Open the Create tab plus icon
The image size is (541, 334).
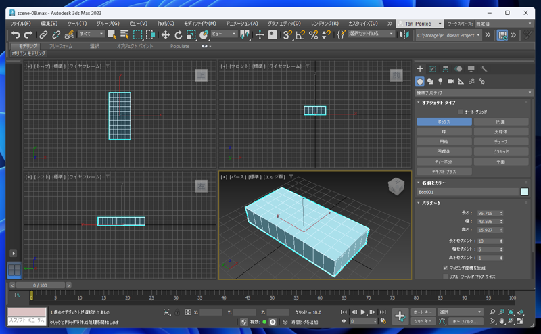pos(420,69)
